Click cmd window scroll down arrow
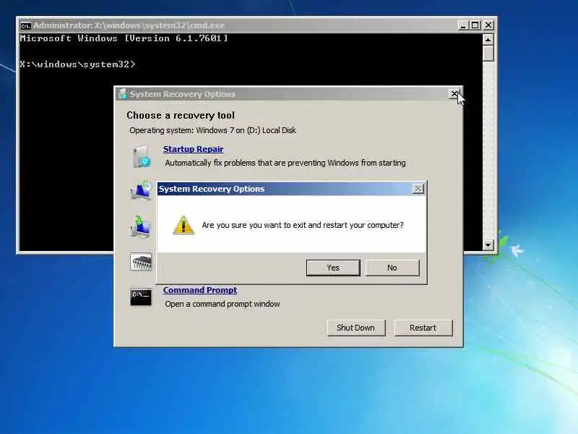 tap(488, 245)
